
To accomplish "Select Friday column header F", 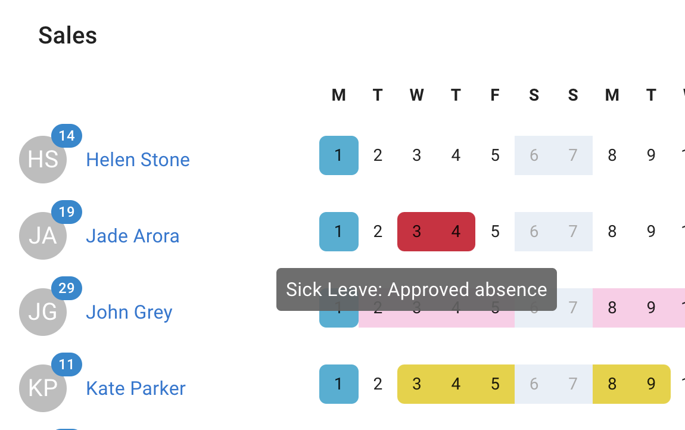I will pos(494,95).
